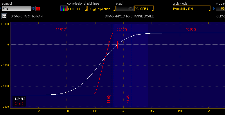The height and width of the screenshot is (115, 225).
Task: Click the - 1000 value on the P/L axis
Action: (x=5, y=65)
